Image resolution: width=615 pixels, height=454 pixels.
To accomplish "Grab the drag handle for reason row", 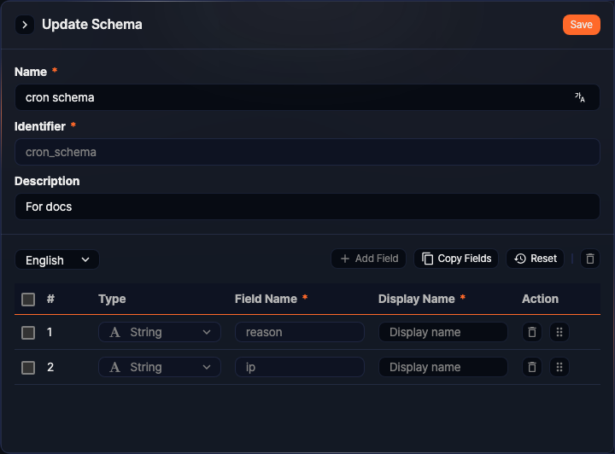I will [559, 332].
